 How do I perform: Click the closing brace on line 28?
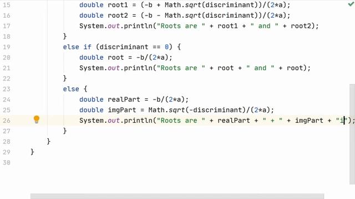48,142
